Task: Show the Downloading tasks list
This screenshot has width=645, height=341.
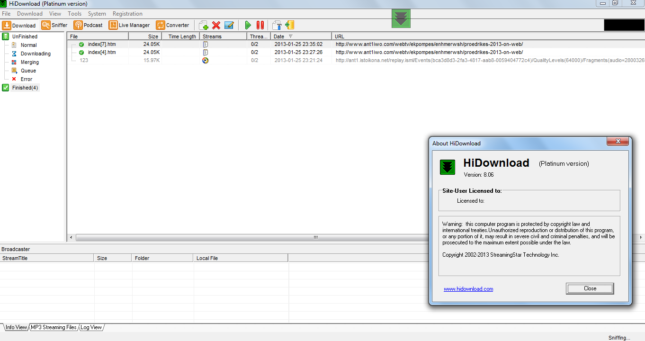Action: click(x=36, y=54)
